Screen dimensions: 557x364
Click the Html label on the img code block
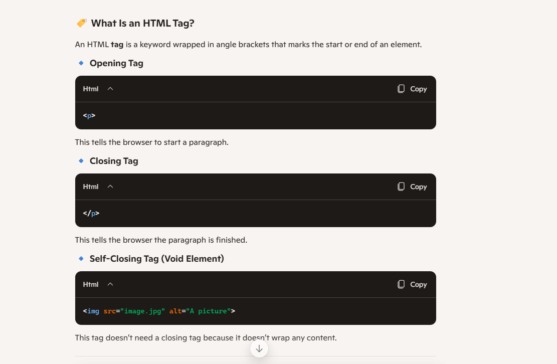[91, 284]
